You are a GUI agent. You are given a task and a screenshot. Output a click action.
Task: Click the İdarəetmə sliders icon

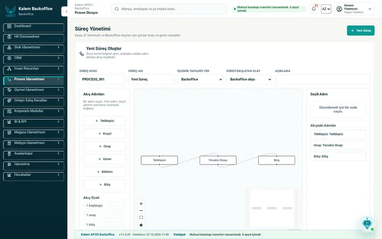(9, 164)
